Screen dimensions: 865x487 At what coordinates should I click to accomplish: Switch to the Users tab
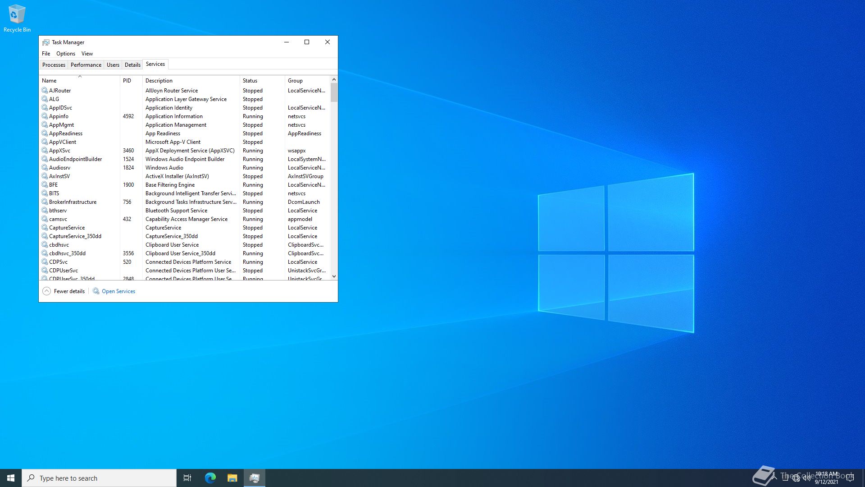point(113,65)
